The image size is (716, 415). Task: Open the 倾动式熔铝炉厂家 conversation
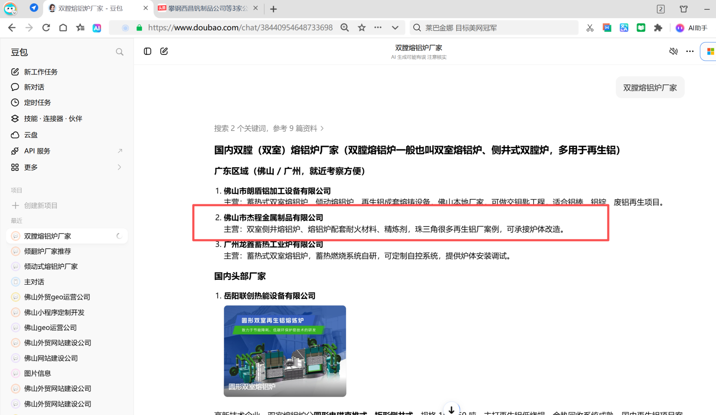click(67, 266)
